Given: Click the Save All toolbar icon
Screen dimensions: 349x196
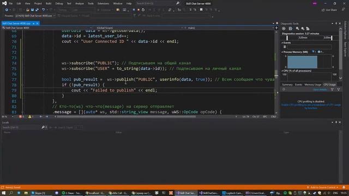Looking at the screenshot, I should pos(37,10).
